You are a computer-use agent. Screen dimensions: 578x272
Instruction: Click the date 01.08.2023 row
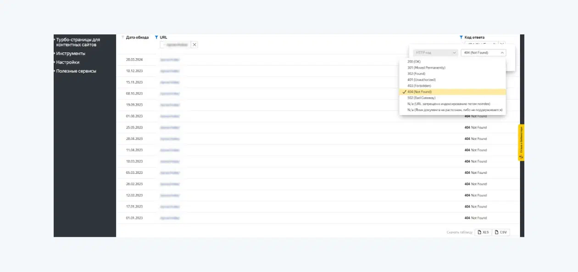pyautogui.click(x=134, y=116)
